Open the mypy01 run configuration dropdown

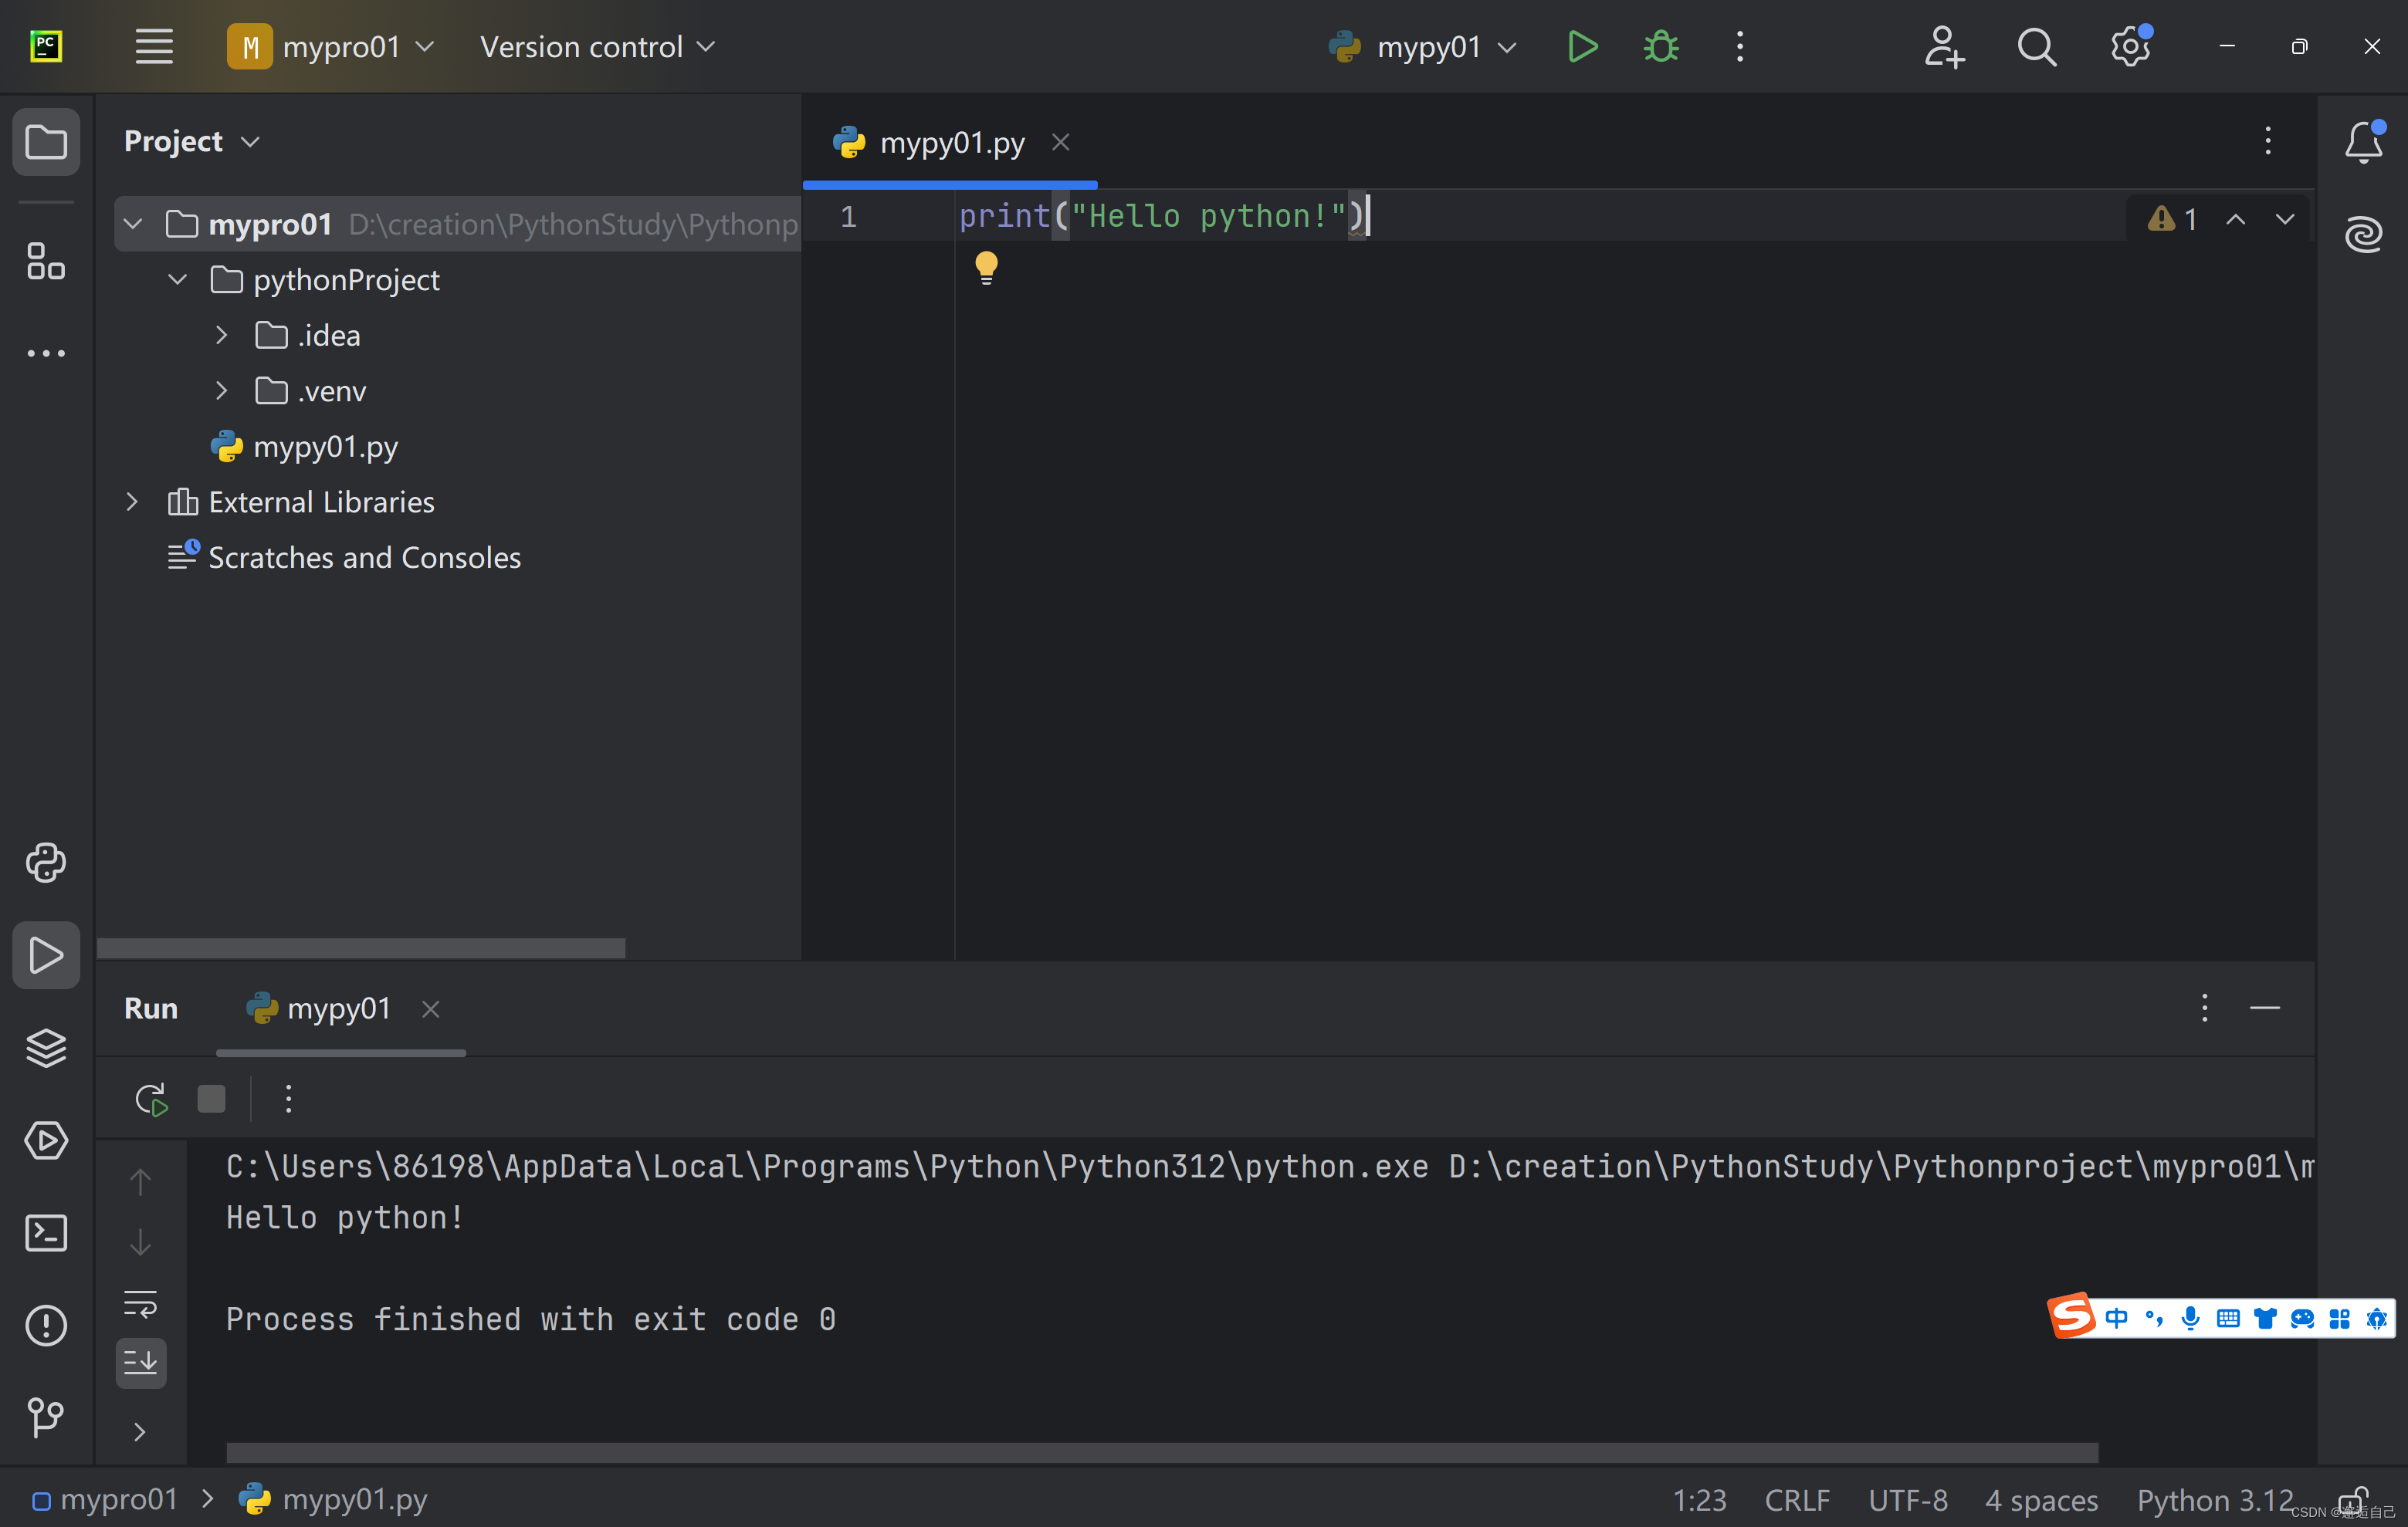(1508, 46)
